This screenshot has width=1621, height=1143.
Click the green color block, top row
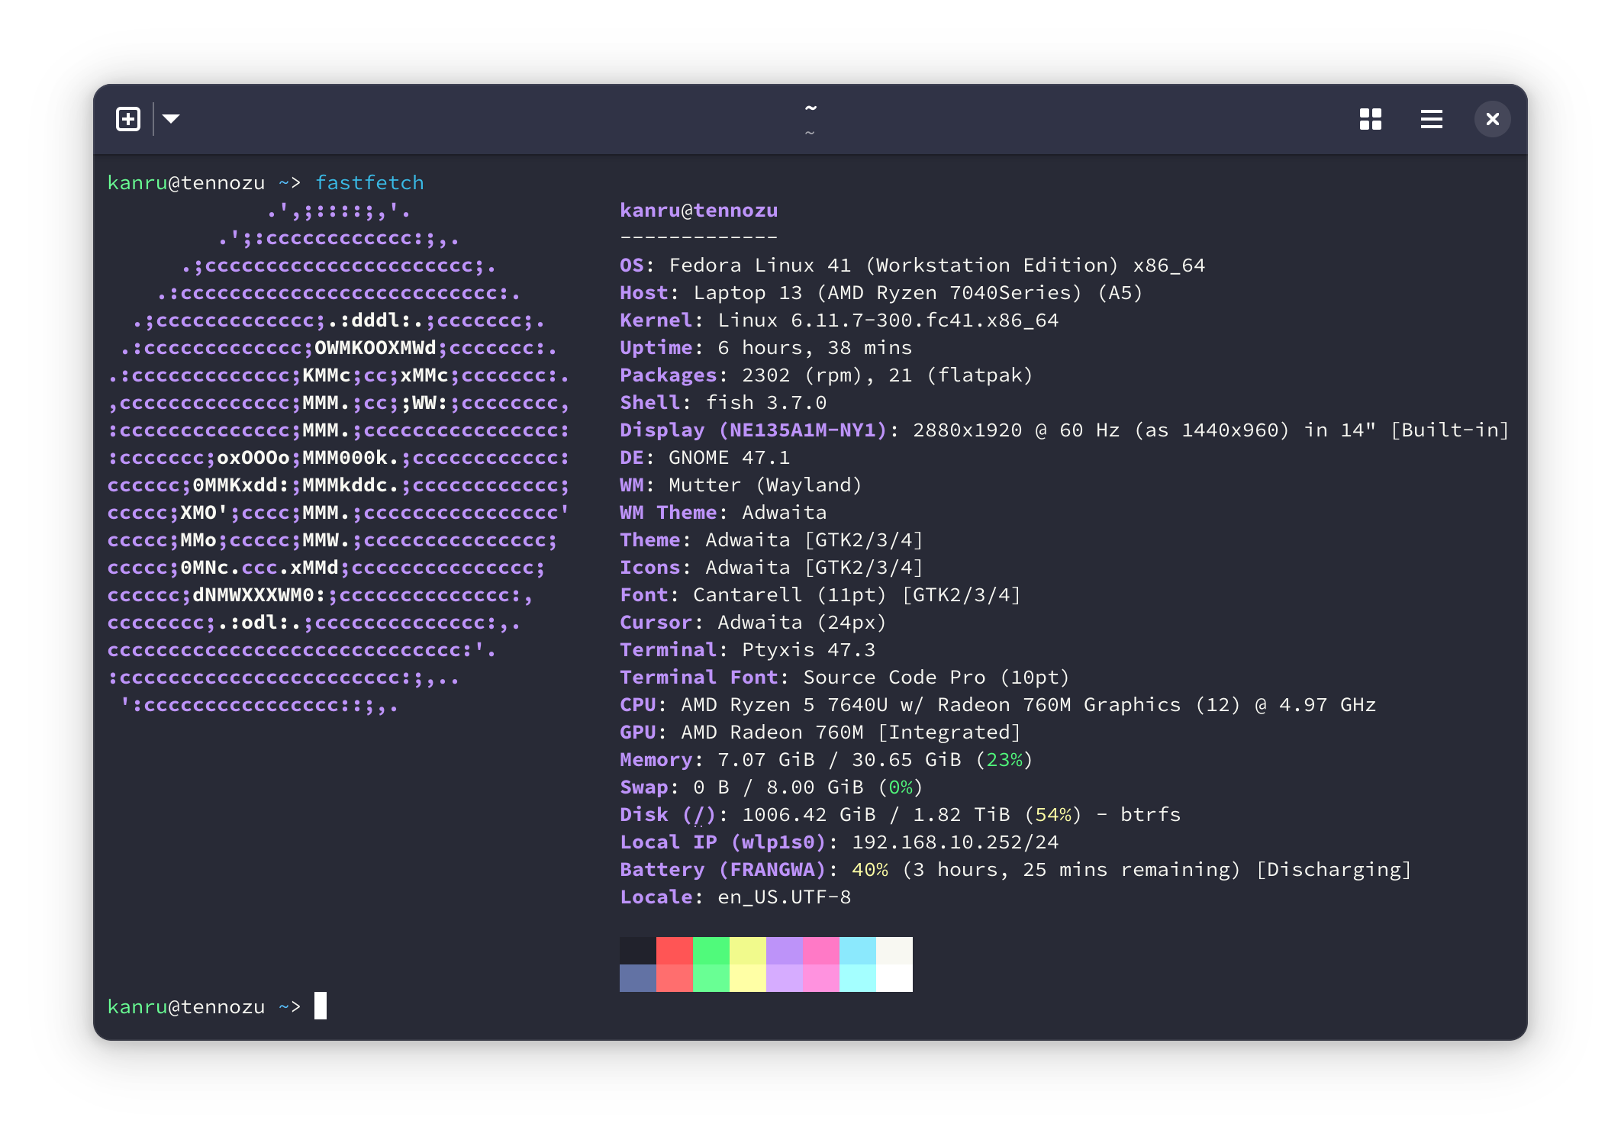711,951
